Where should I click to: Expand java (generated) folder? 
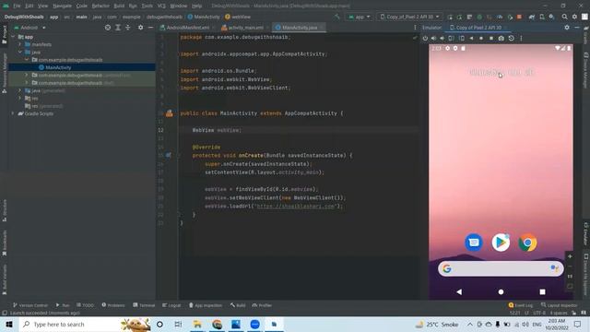[x=20, y=90]
